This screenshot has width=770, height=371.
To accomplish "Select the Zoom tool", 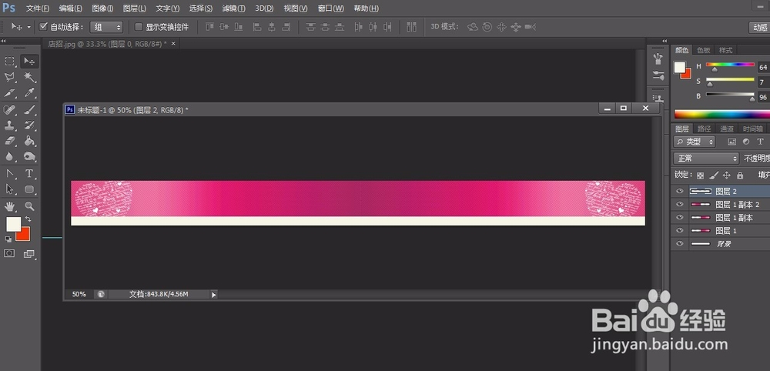I will coord(29,206).
